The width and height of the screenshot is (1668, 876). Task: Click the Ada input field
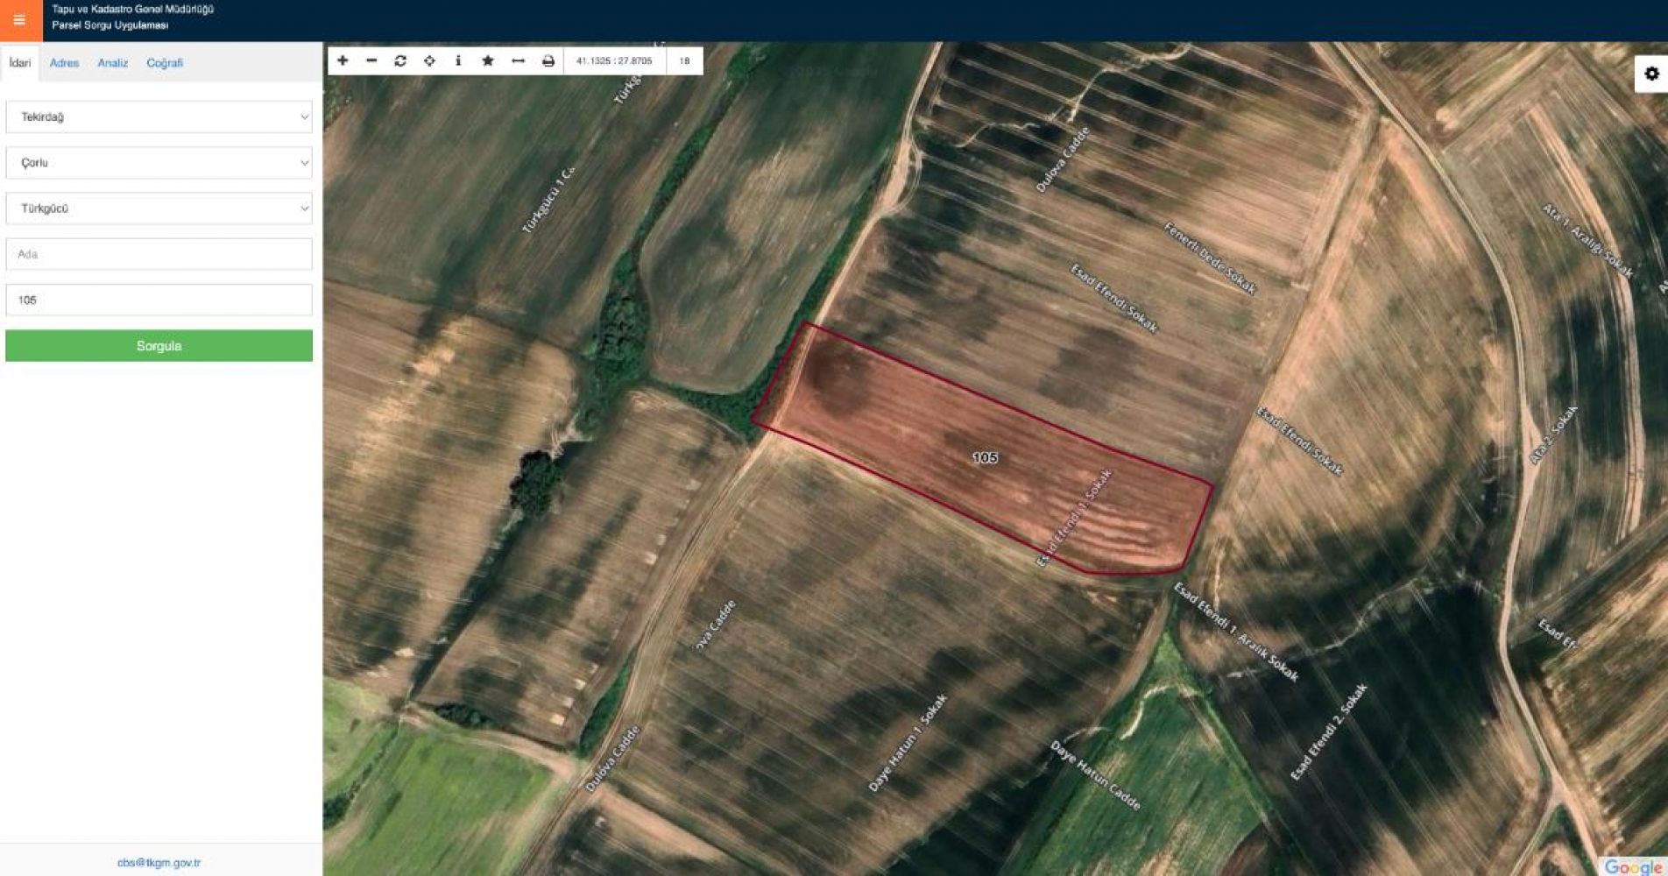[159, 254]
